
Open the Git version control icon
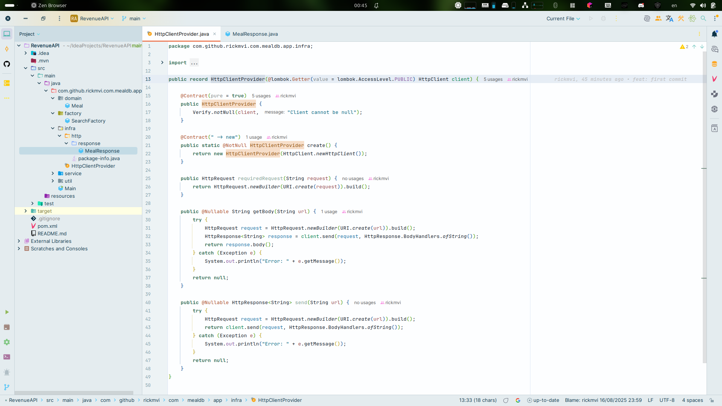(7, 387)
